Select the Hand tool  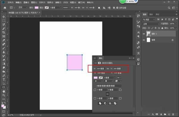[x=4, y=91]
